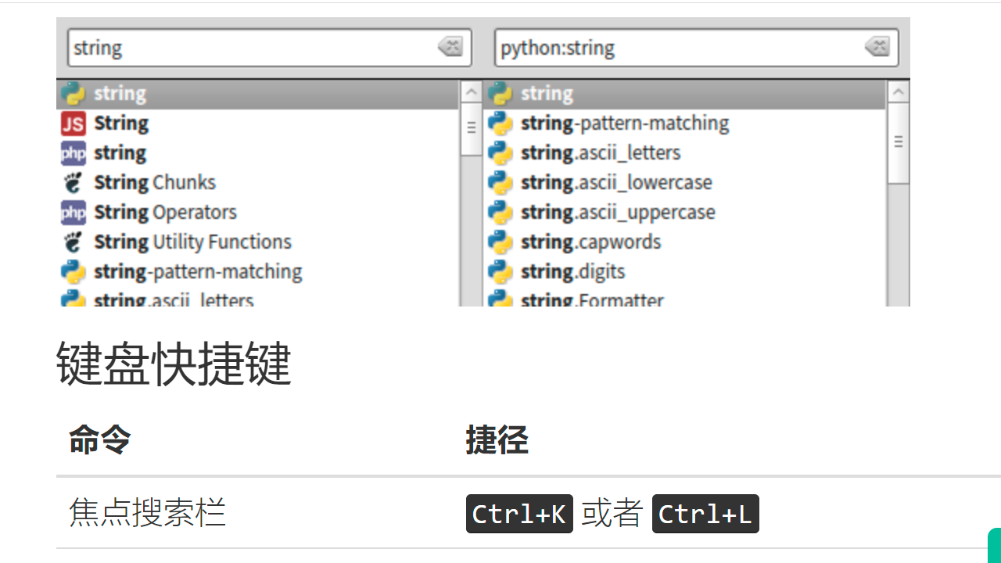Click the JS badge icon beside "String"
This screenshot has width=1001, height=563.
tap(73, 123)
